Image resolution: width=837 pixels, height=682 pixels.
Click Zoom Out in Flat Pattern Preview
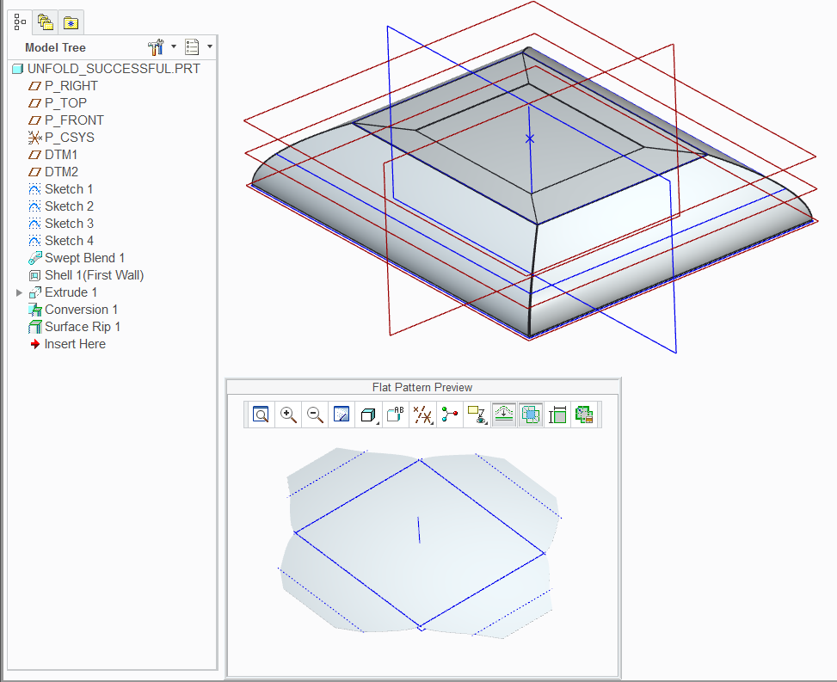coord(315,415)
